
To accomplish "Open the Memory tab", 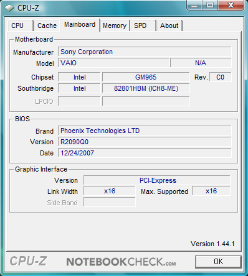I will (x=115, y=25).
